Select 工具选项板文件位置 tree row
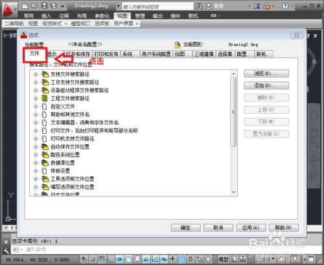 (73, 179)
